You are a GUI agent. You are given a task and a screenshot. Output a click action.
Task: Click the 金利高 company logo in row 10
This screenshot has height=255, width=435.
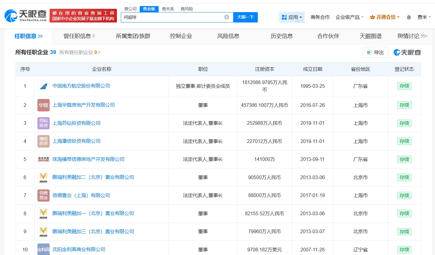tap(44, 249)
